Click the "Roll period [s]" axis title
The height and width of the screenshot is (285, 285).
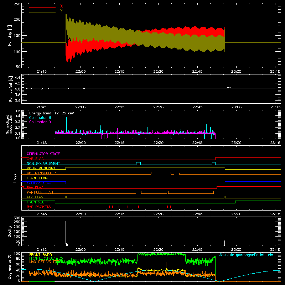tap(10, 89)
